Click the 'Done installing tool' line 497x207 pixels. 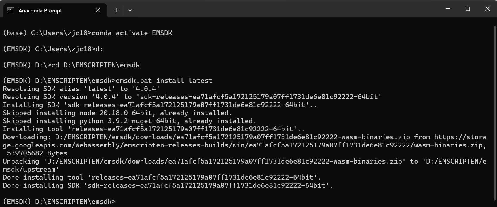[162, 177]
